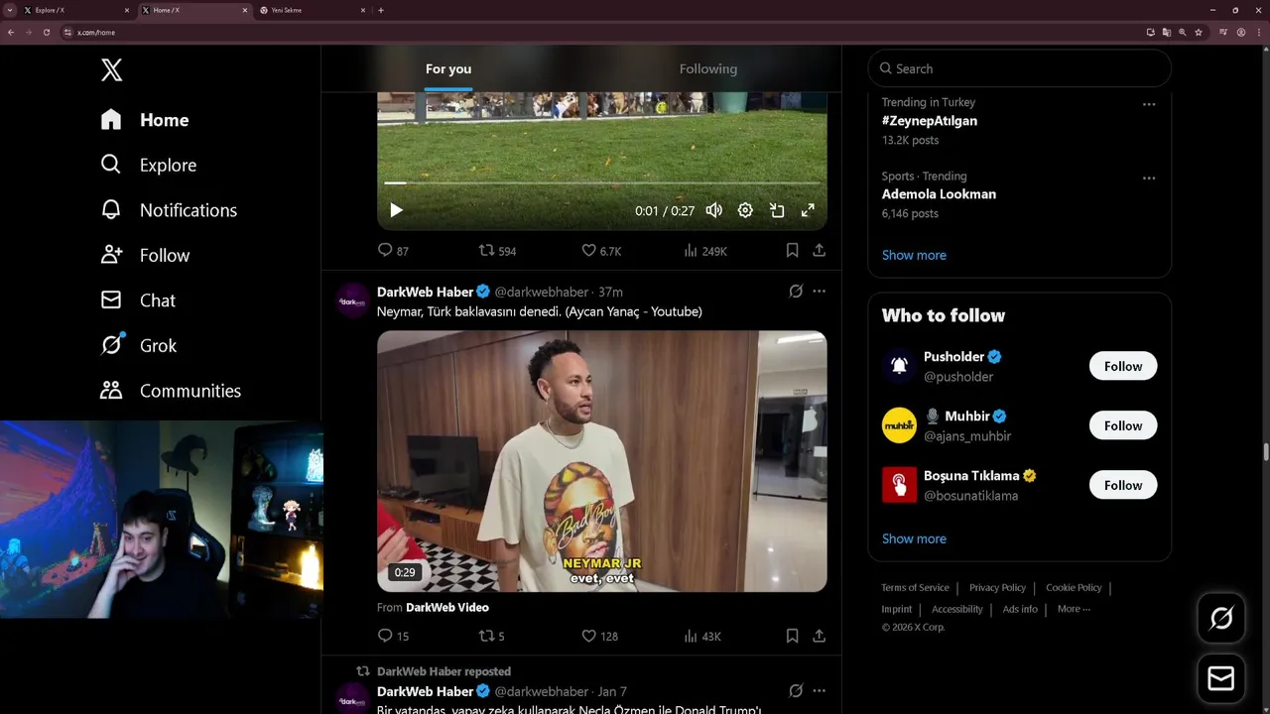Bookmark the Neymar baklava post
Screen dimensions: 1270x714
coord(792,636)
